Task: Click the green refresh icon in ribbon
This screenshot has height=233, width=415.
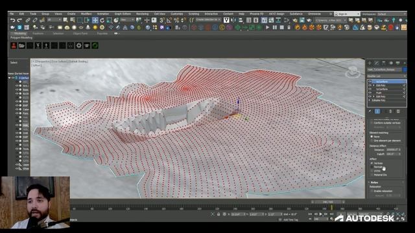Action: 95,45
